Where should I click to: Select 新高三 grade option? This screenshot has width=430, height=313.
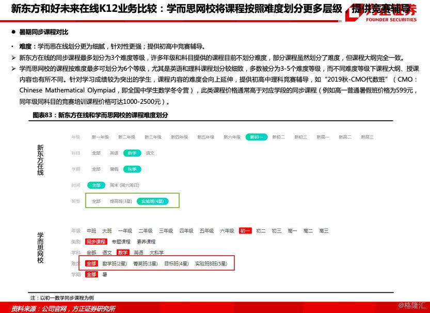[367, 137]
